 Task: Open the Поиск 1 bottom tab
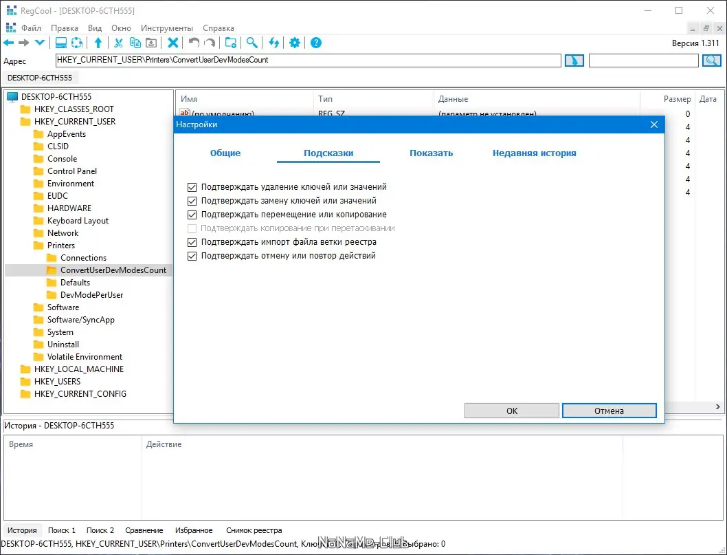(x=62, y=530)
